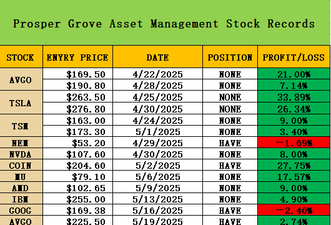Screen dimensions: 331x225
Task: Select the ENYRY PRICE header cell
Action: point(77,57)
